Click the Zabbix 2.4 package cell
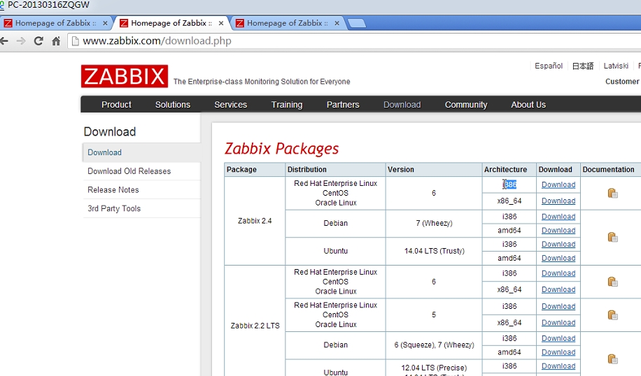The width and height of the screenshot is (641, 376). point(255,221)
